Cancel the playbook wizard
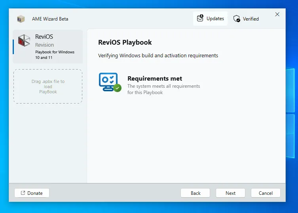The height and width of the screenshot is (213, 298). click(x=266, y=193)
